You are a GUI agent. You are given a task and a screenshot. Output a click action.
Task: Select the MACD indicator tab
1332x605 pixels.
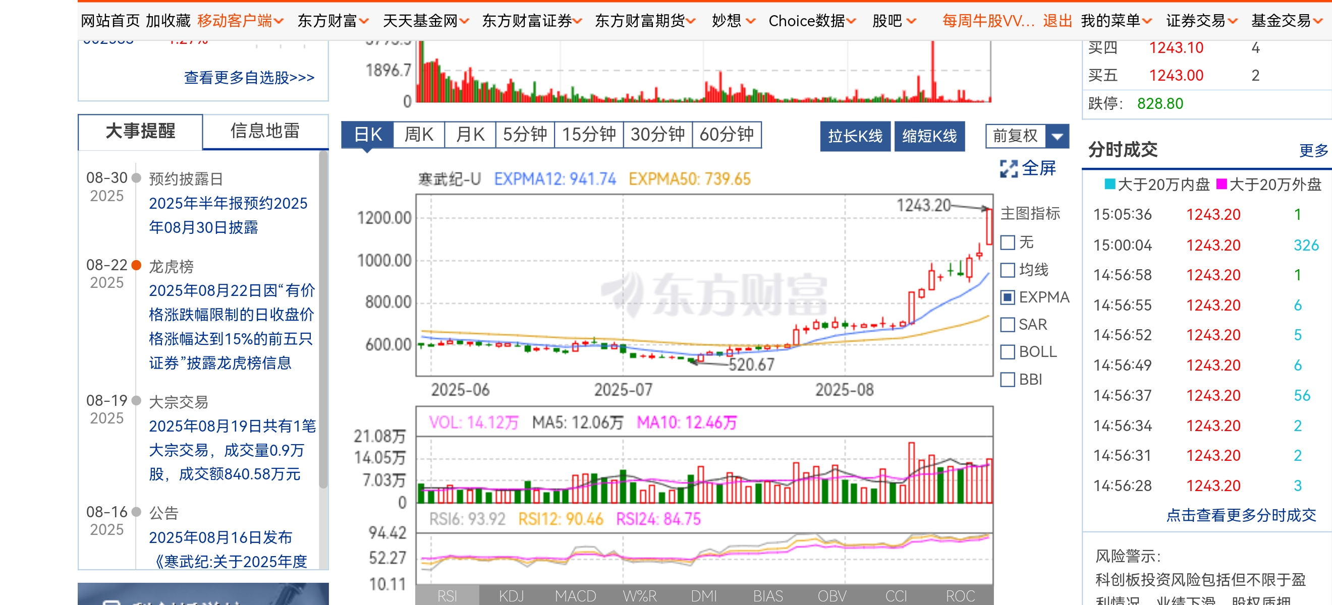click(x=576, y=596)
